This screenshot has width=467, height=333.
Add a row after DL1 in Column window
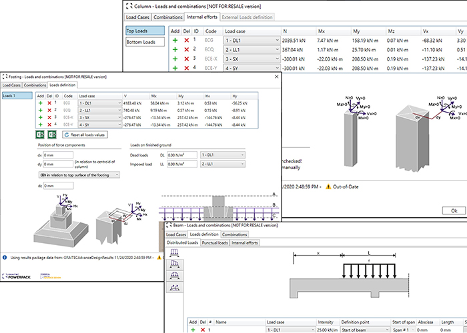175,40
